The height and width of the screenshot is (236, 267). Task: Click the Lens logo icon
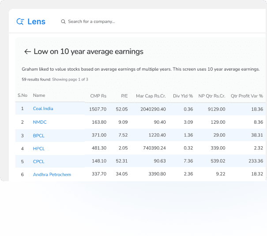(x=20, y=22)
